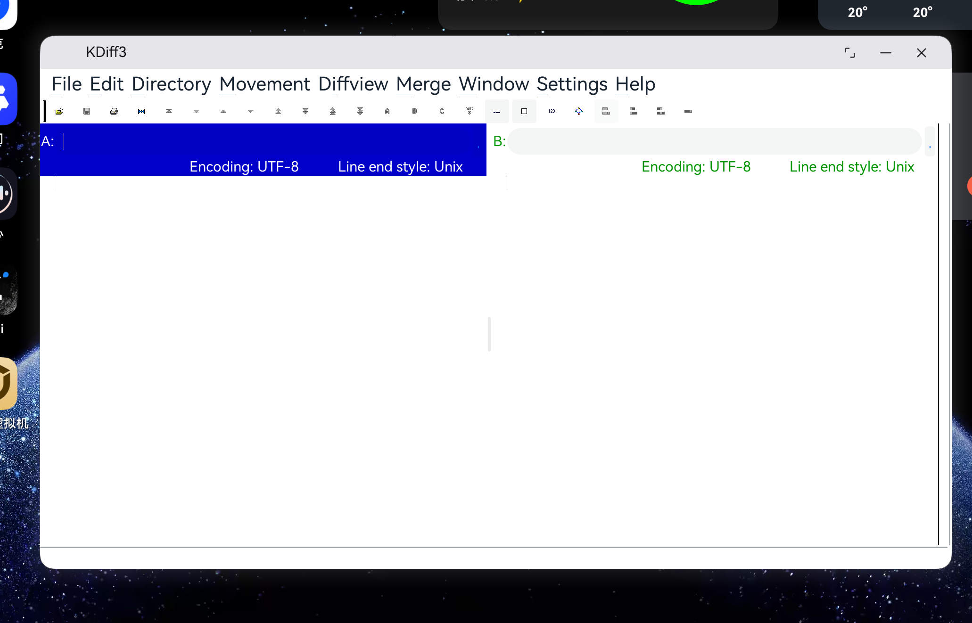This screenshot has height=623, width=972.
Task: Go to current delta (blue bowtie icon)
Action: point(141,111)
